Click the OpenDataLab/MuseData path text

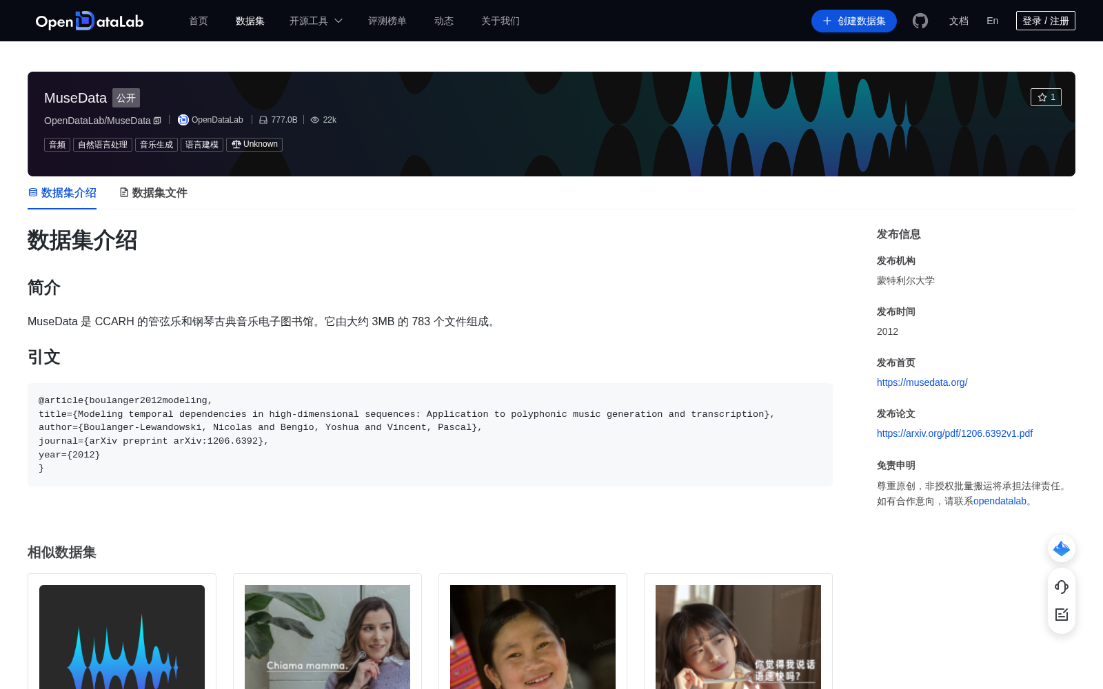click(97, 121)
